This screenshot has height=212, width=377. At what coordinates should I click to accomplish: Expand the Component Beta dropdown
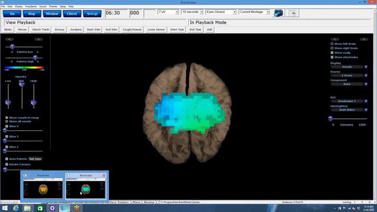(366, 84)
